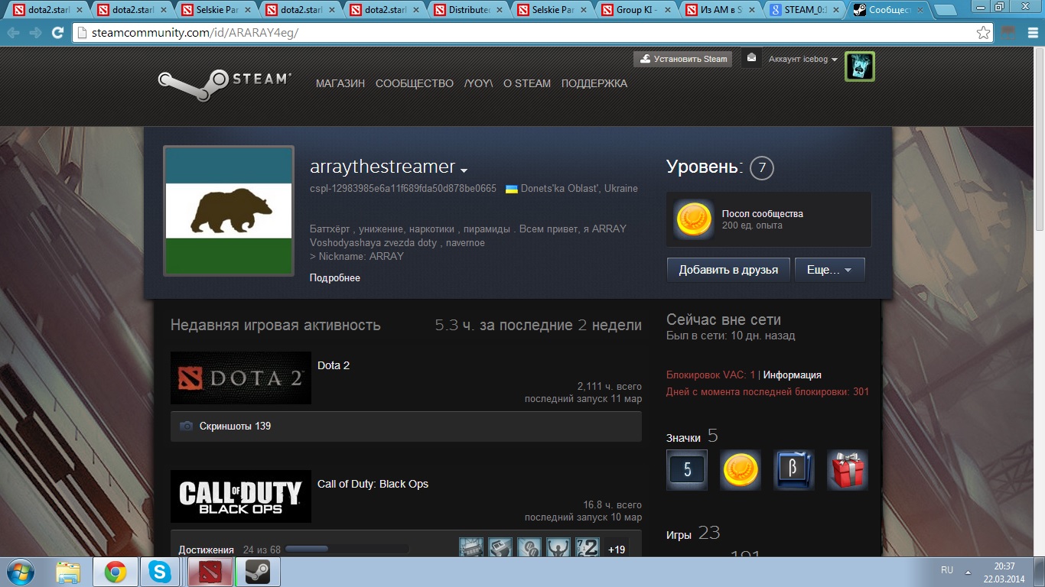Open the СООБЩЕСТВО menu
Image resolution: width=1045 pixels, height=587 pixels.
pos(415,83)
